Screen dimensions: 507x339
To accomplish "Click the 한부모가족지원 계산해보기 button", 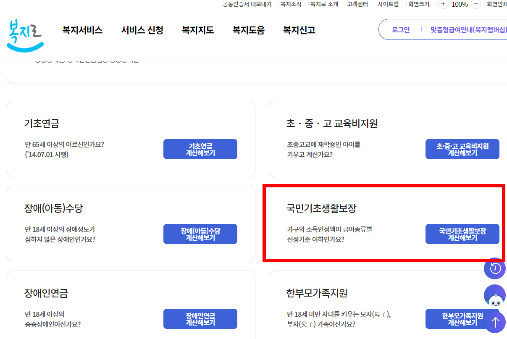I will point(462,319).
